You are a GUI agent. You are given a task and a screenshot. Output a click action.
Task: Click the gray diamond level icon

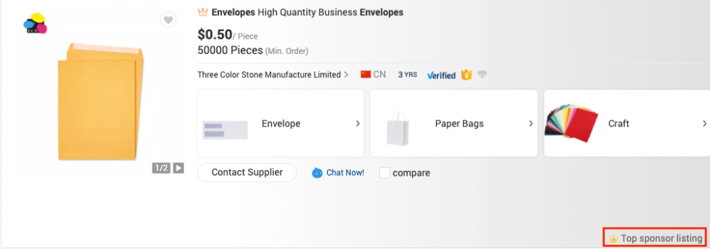(x=483, y=75)
